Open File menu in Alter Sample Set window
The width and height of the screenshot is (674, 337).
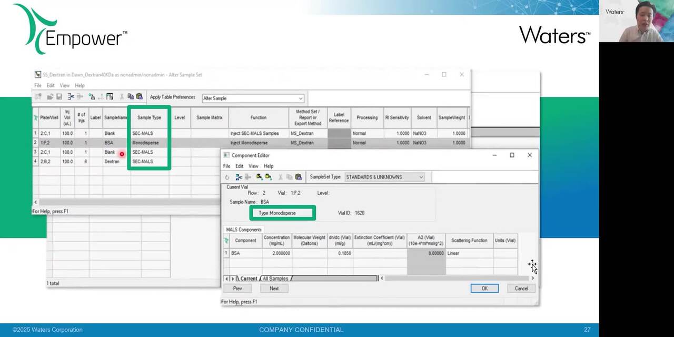38,85
